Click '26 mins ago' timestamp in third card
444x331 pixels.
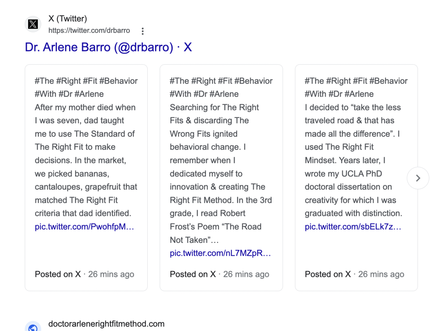pyautogui.click(x=381, y=274)
